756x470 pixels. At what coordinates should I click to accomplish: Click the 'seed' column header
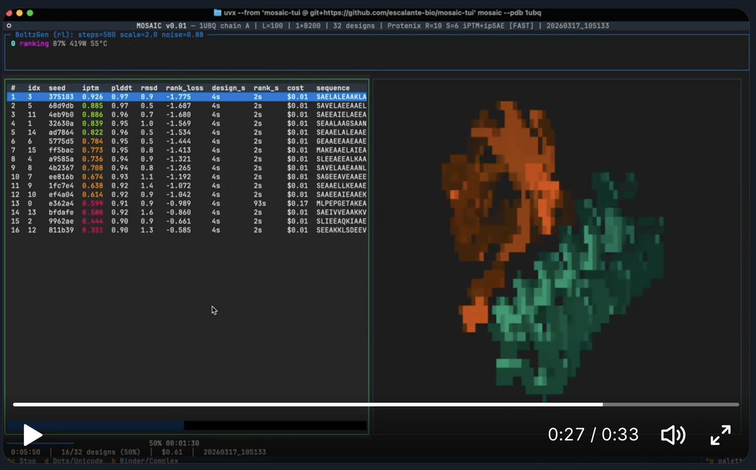coord(57,88)
